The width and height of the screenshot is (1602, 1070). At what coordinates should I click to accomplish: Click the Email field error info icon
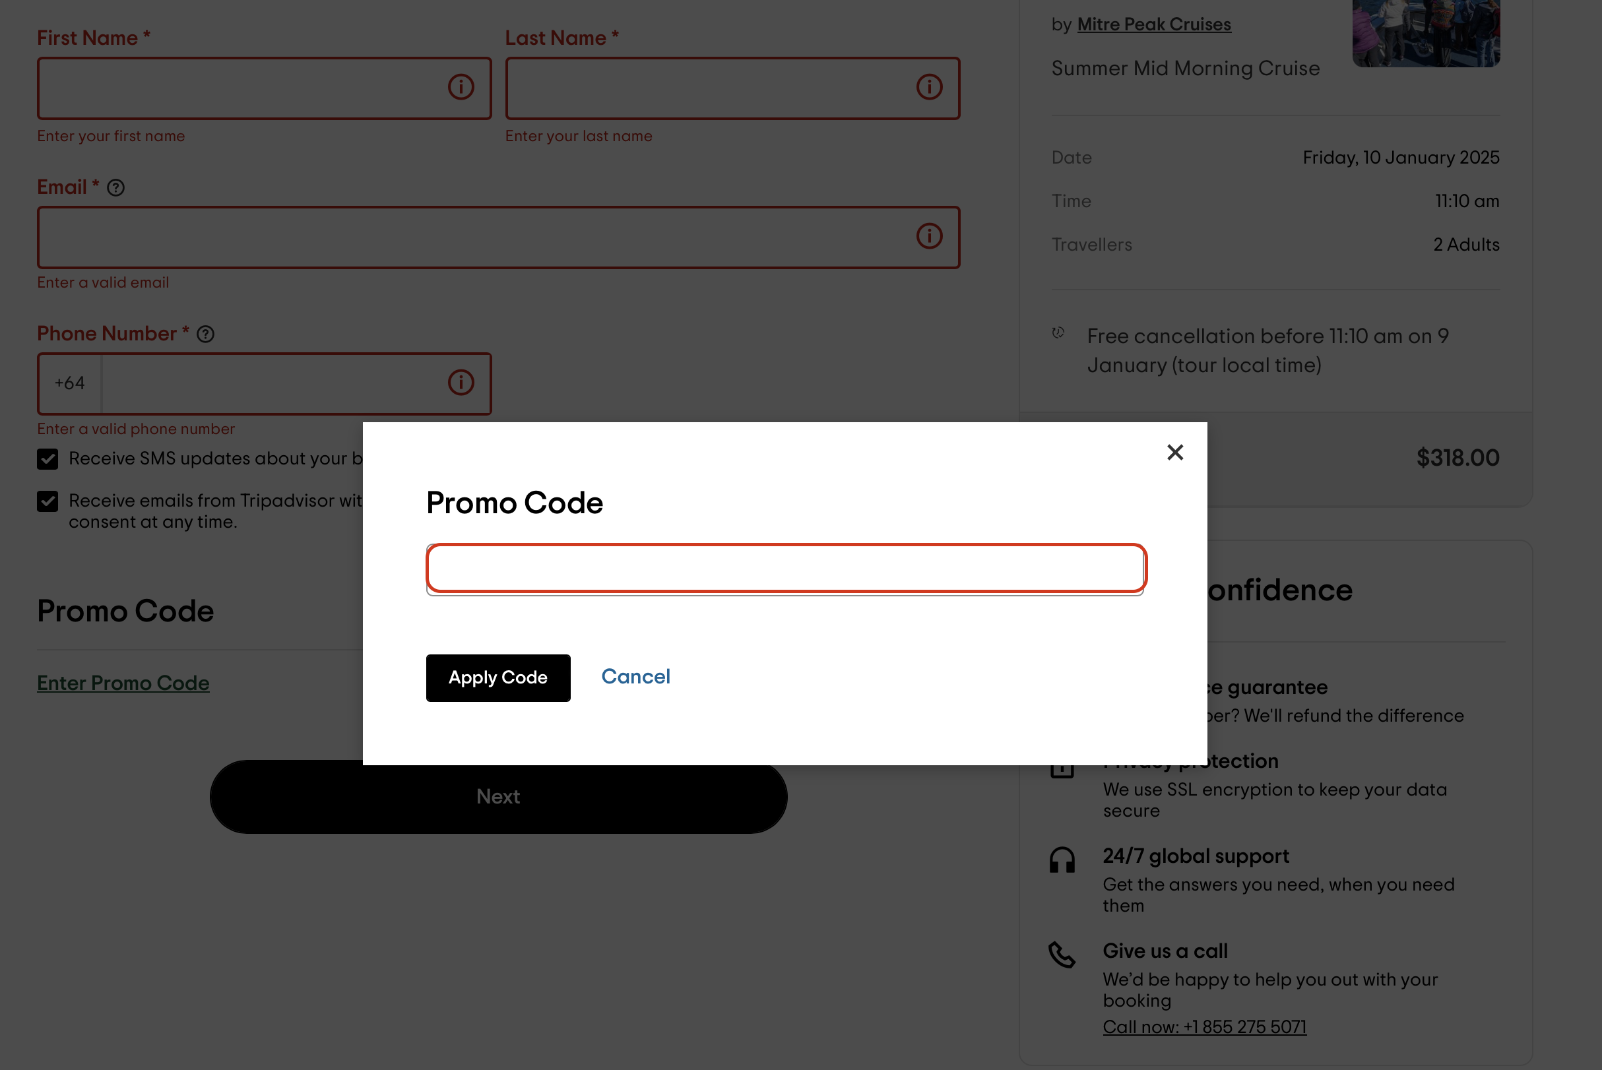tap(929, 236)
